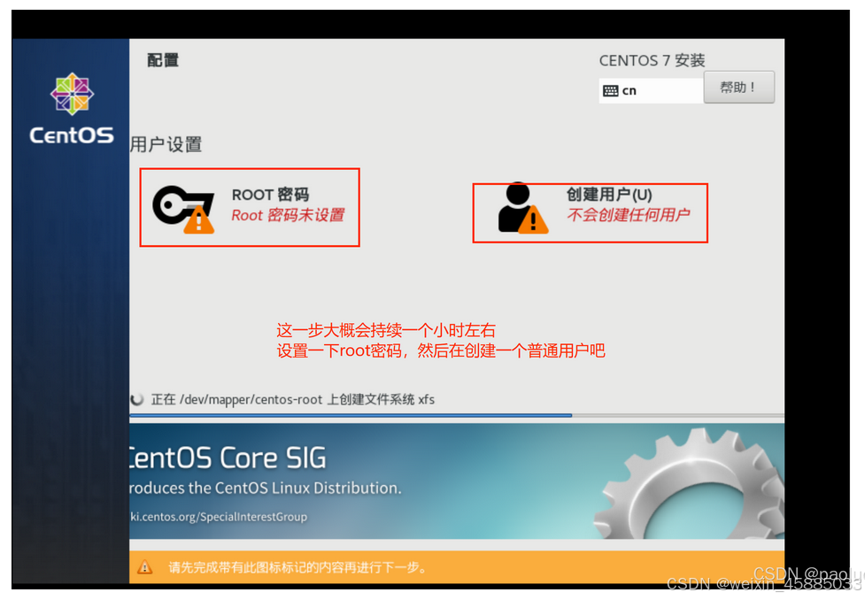
Task: Click the 'Root 密码未设置' status text
Action: click(x=288, y=215)
